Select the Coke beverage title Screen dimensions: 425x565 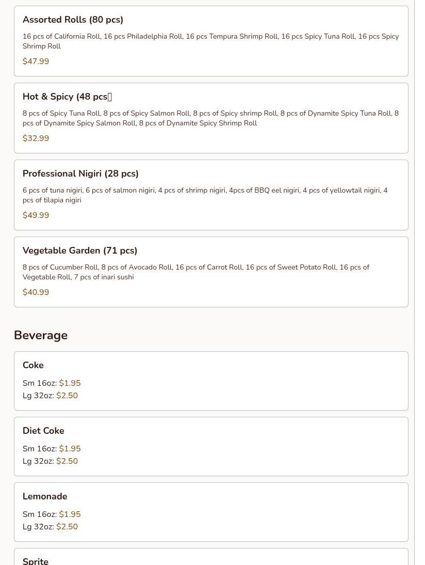[33, 365]
